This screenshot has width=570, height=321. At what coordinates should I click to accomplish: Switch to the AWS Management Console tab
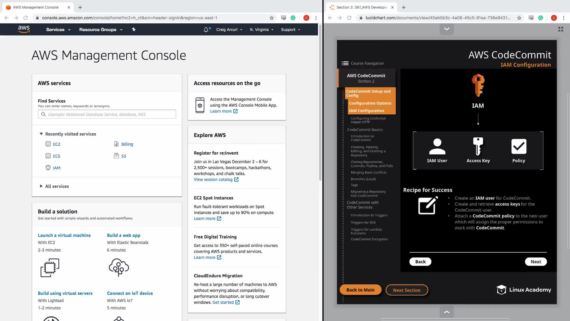(36, 7)
